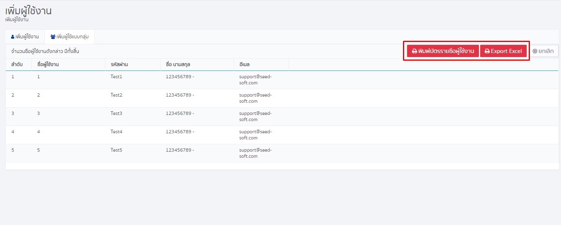The height and width of the screenshot is (225, 561).
Task: Click the name cell in the Test3 row
Action: (x=197, y=117)
